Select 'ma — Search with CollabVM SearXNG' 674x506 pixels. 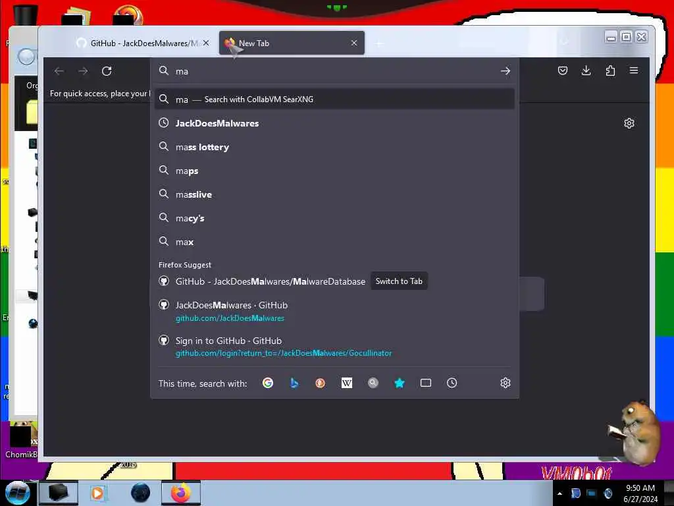334,99
